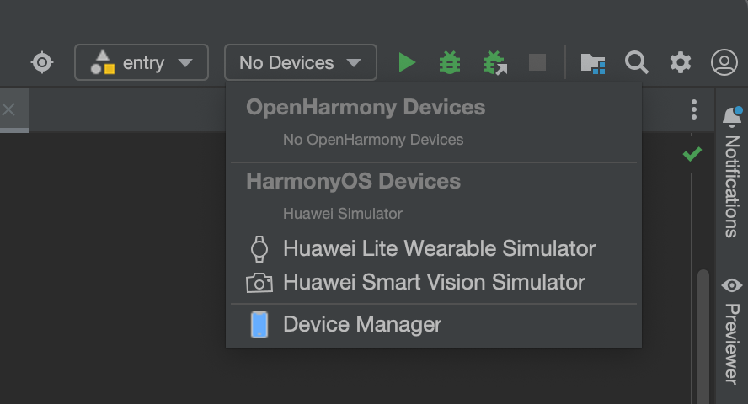Image resolution: width=748 pixels, height=404 pixels.
Task: Open the search magnifier icon
Action: coord(637,62)
